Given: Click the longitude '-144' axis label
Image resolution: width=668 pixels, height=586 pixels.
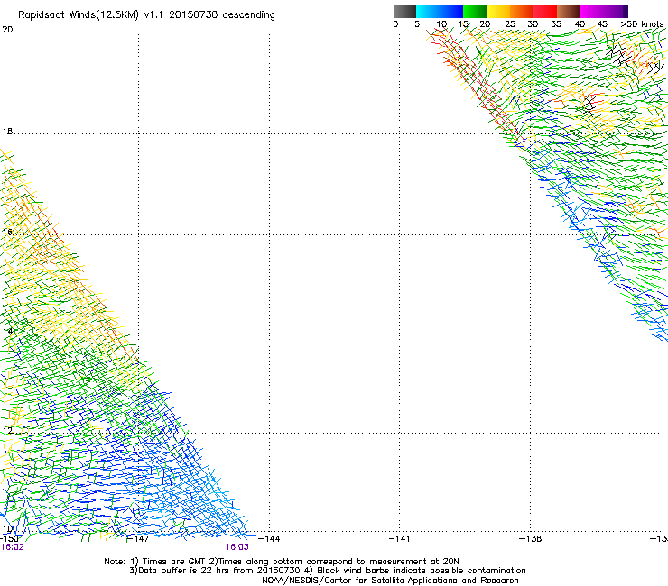Looking at the screenshot, I should tap(269, 539).
